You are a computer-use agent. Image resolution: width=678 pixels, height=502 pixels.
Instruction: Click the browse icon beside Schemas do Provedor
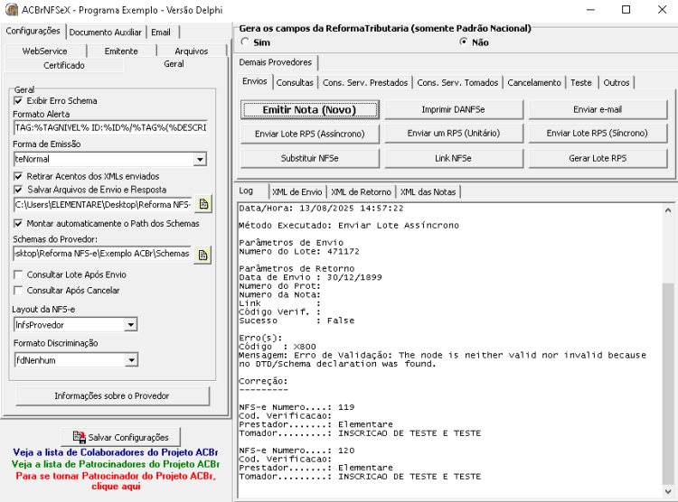coord(202,255)
